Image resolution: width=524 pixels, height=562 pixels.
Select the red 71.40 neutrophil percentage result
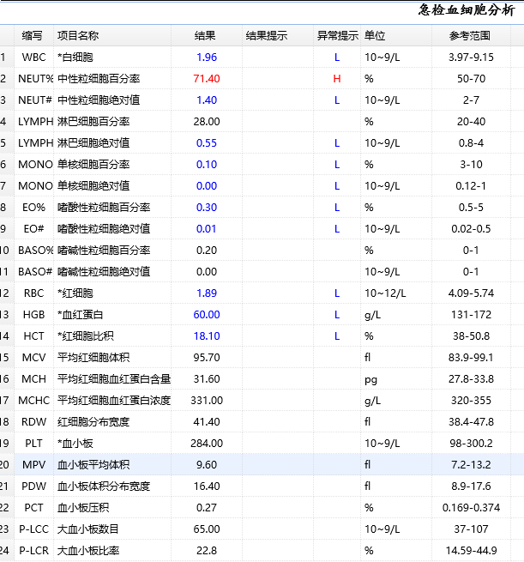tap(207, 79)
